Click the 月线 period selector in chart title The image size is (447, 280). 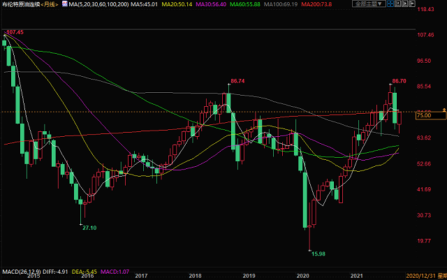pos(49,5)
